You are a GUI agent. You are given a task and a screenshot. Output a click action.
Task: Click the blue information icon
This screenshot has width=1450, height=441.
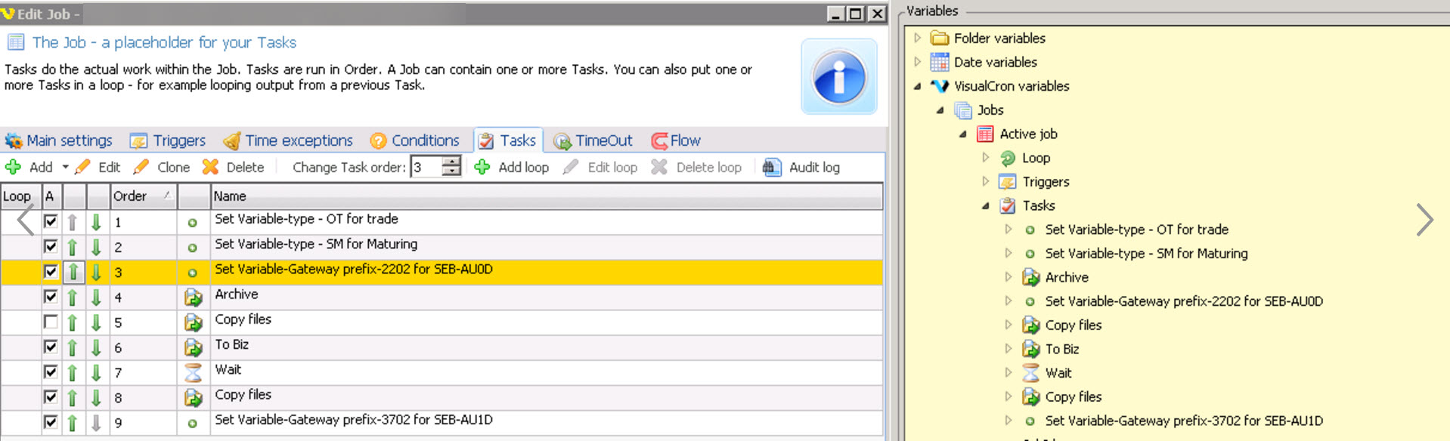(x=838, y=77)
